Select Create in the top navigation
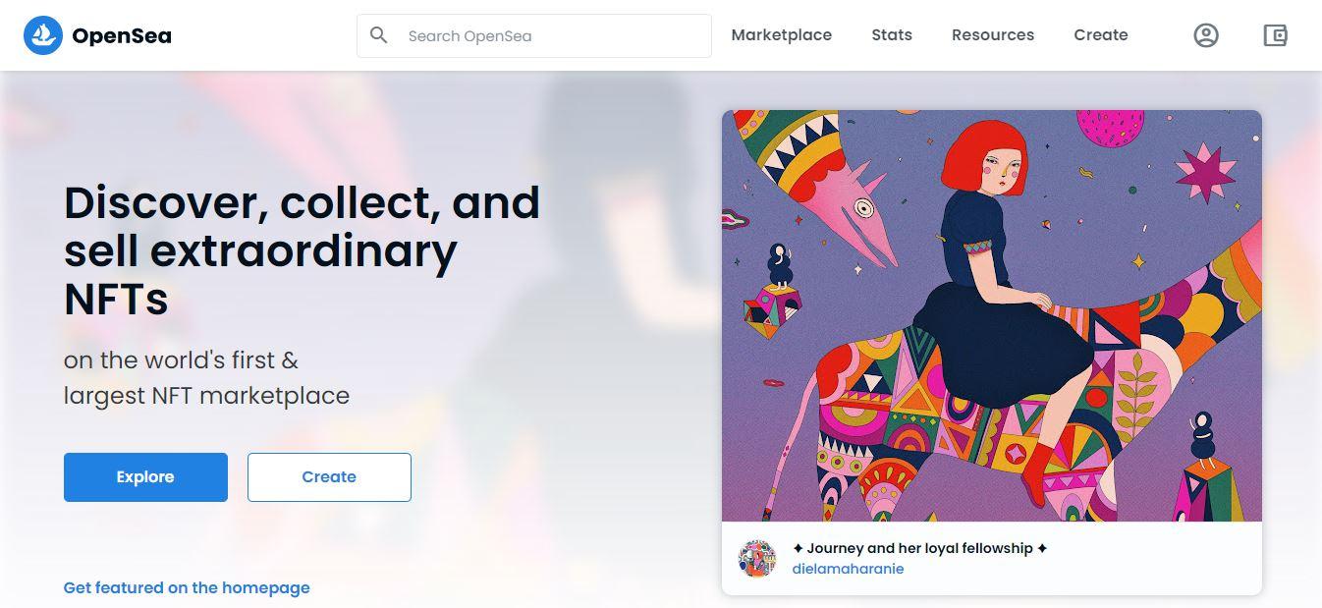Screen dimensions: 1322x608 [x=1101, y=35]
